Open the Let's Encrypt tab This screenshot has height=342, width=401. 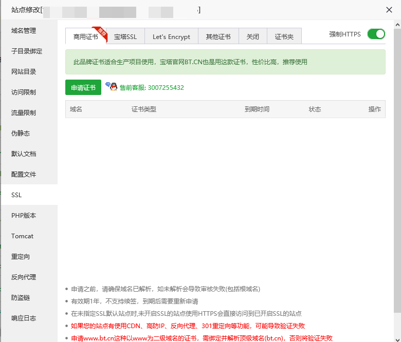[171, 36]
